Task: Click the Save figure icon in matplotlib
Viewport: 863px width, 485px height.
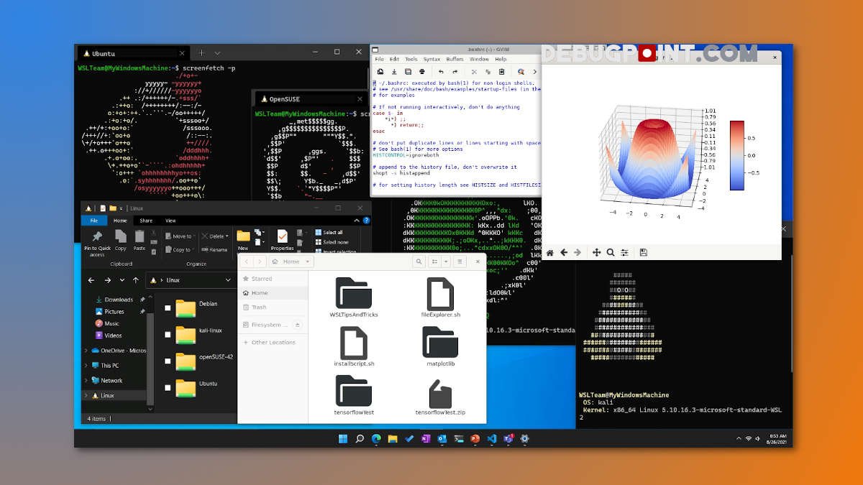Action: pyautogui.click(x=644, y=252)
